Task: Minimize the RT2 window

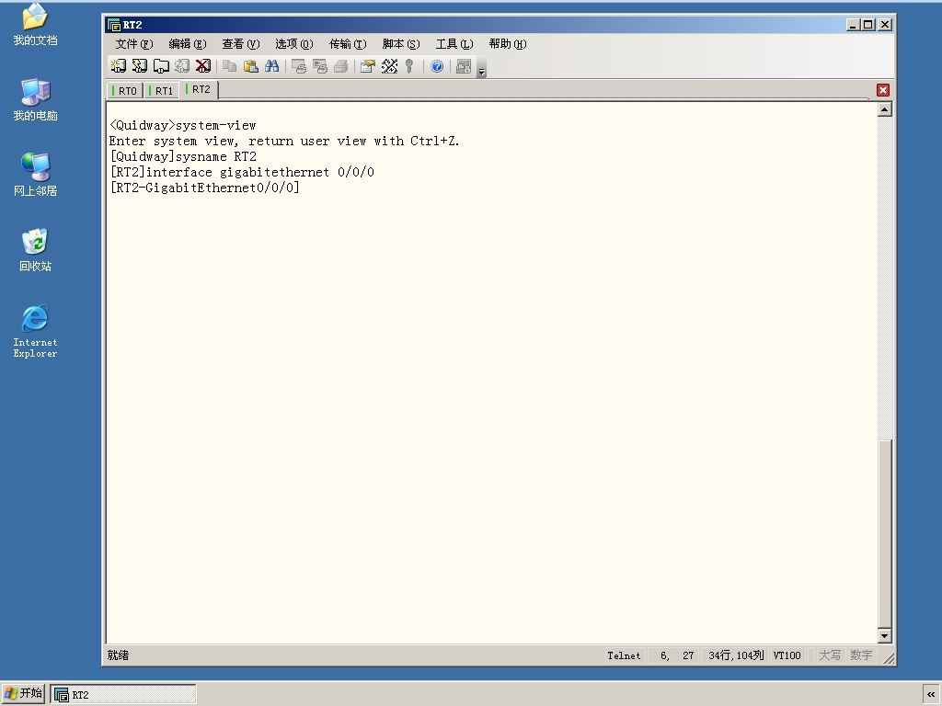Action: [853, 25]
